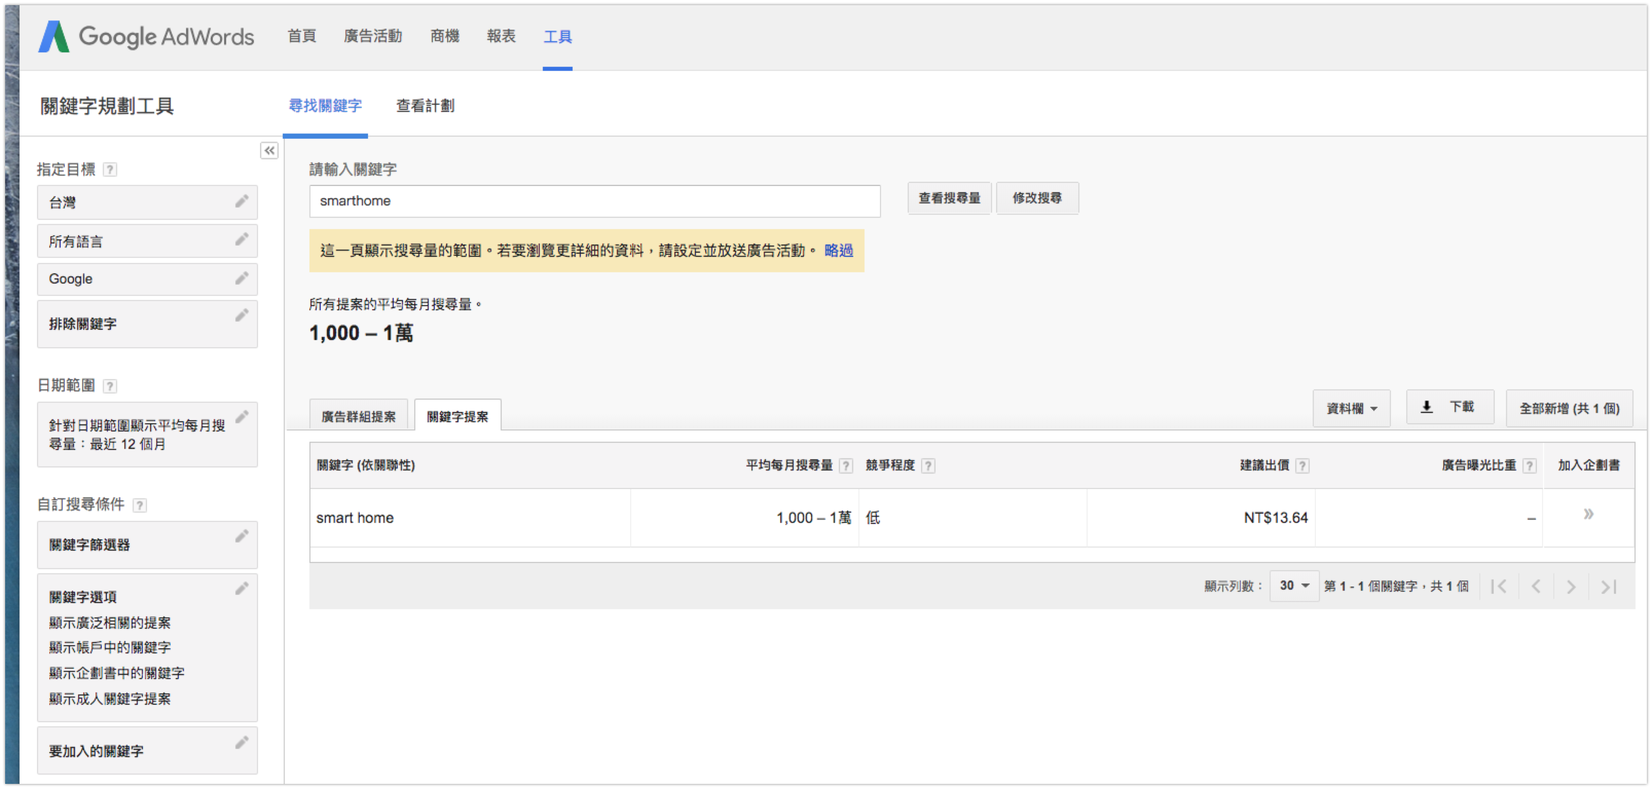Open the 資料欄 columns dropdown
Image resolution: width=1652 pixels, height=789 pixels.
(x=1351, y=408)
